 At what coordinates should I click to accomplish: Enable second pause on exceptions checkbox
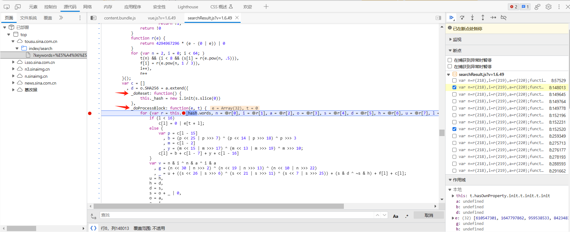(x=450, y=66)
